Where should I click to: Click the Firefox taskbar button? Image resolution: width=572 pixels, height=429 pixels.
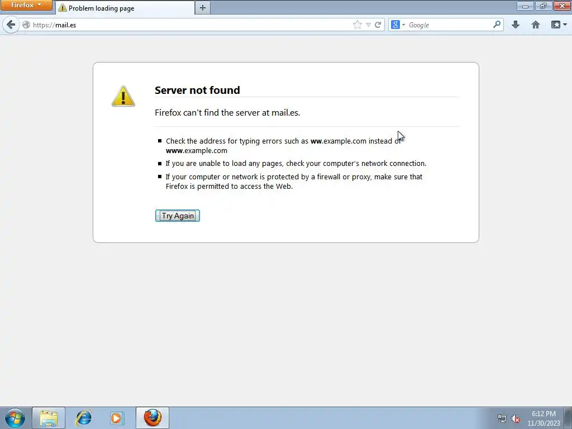pos(152,418)
